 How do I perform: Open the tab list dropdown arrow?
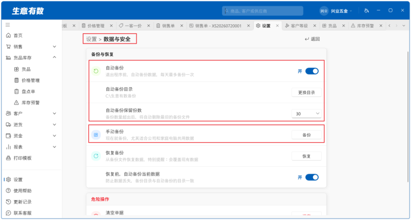pyautogui.click(x=404, y=26)
